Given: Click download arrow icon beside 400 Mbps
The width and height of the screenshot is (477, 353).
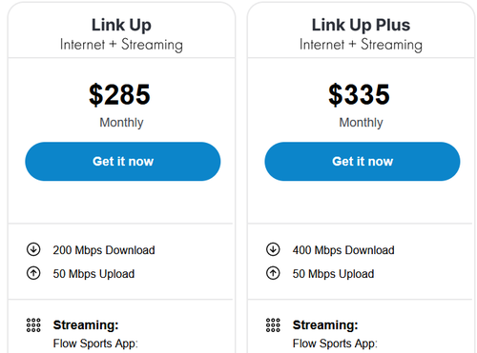Looking at the screenshot, I should pos(273,249).
